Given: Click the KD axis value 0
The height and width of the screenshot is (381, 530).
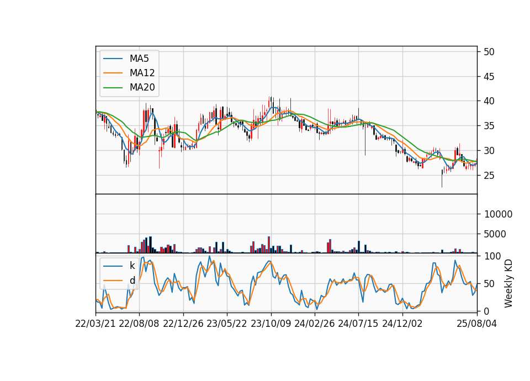Looking at the screenshot, I should (x=487, y=311).
